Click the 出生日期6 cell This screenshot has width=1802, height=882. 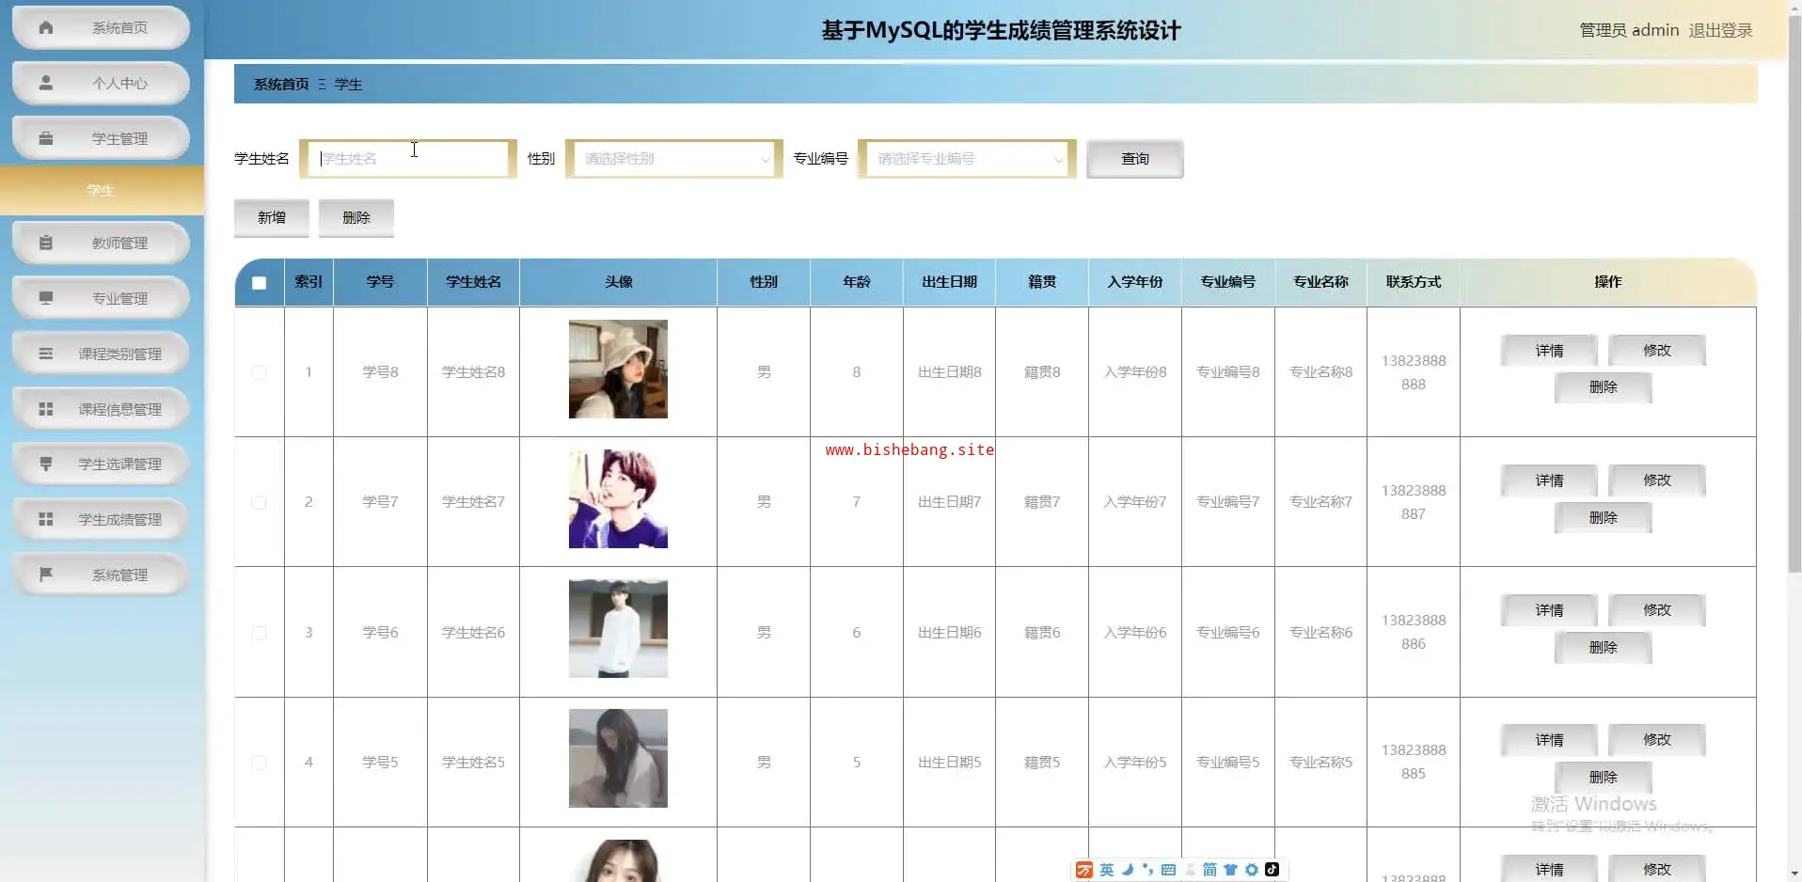point(949,633)
